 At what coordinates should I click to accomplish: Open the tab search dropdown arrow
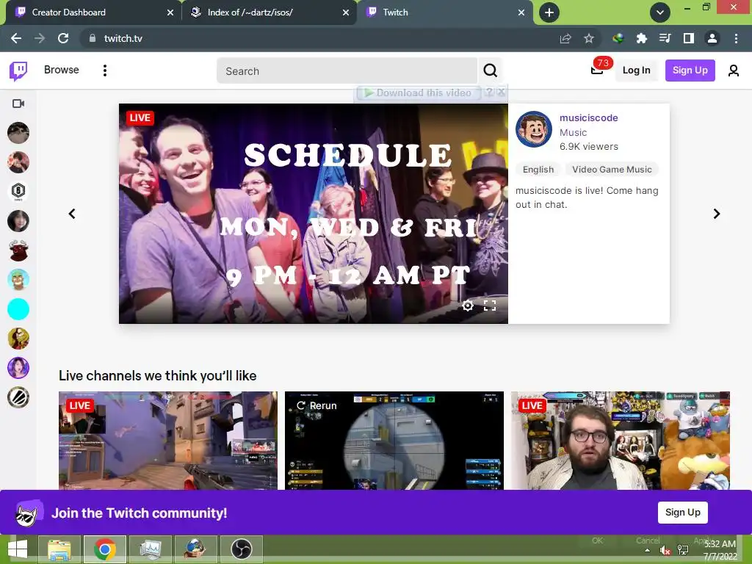[x=660, y=12]
